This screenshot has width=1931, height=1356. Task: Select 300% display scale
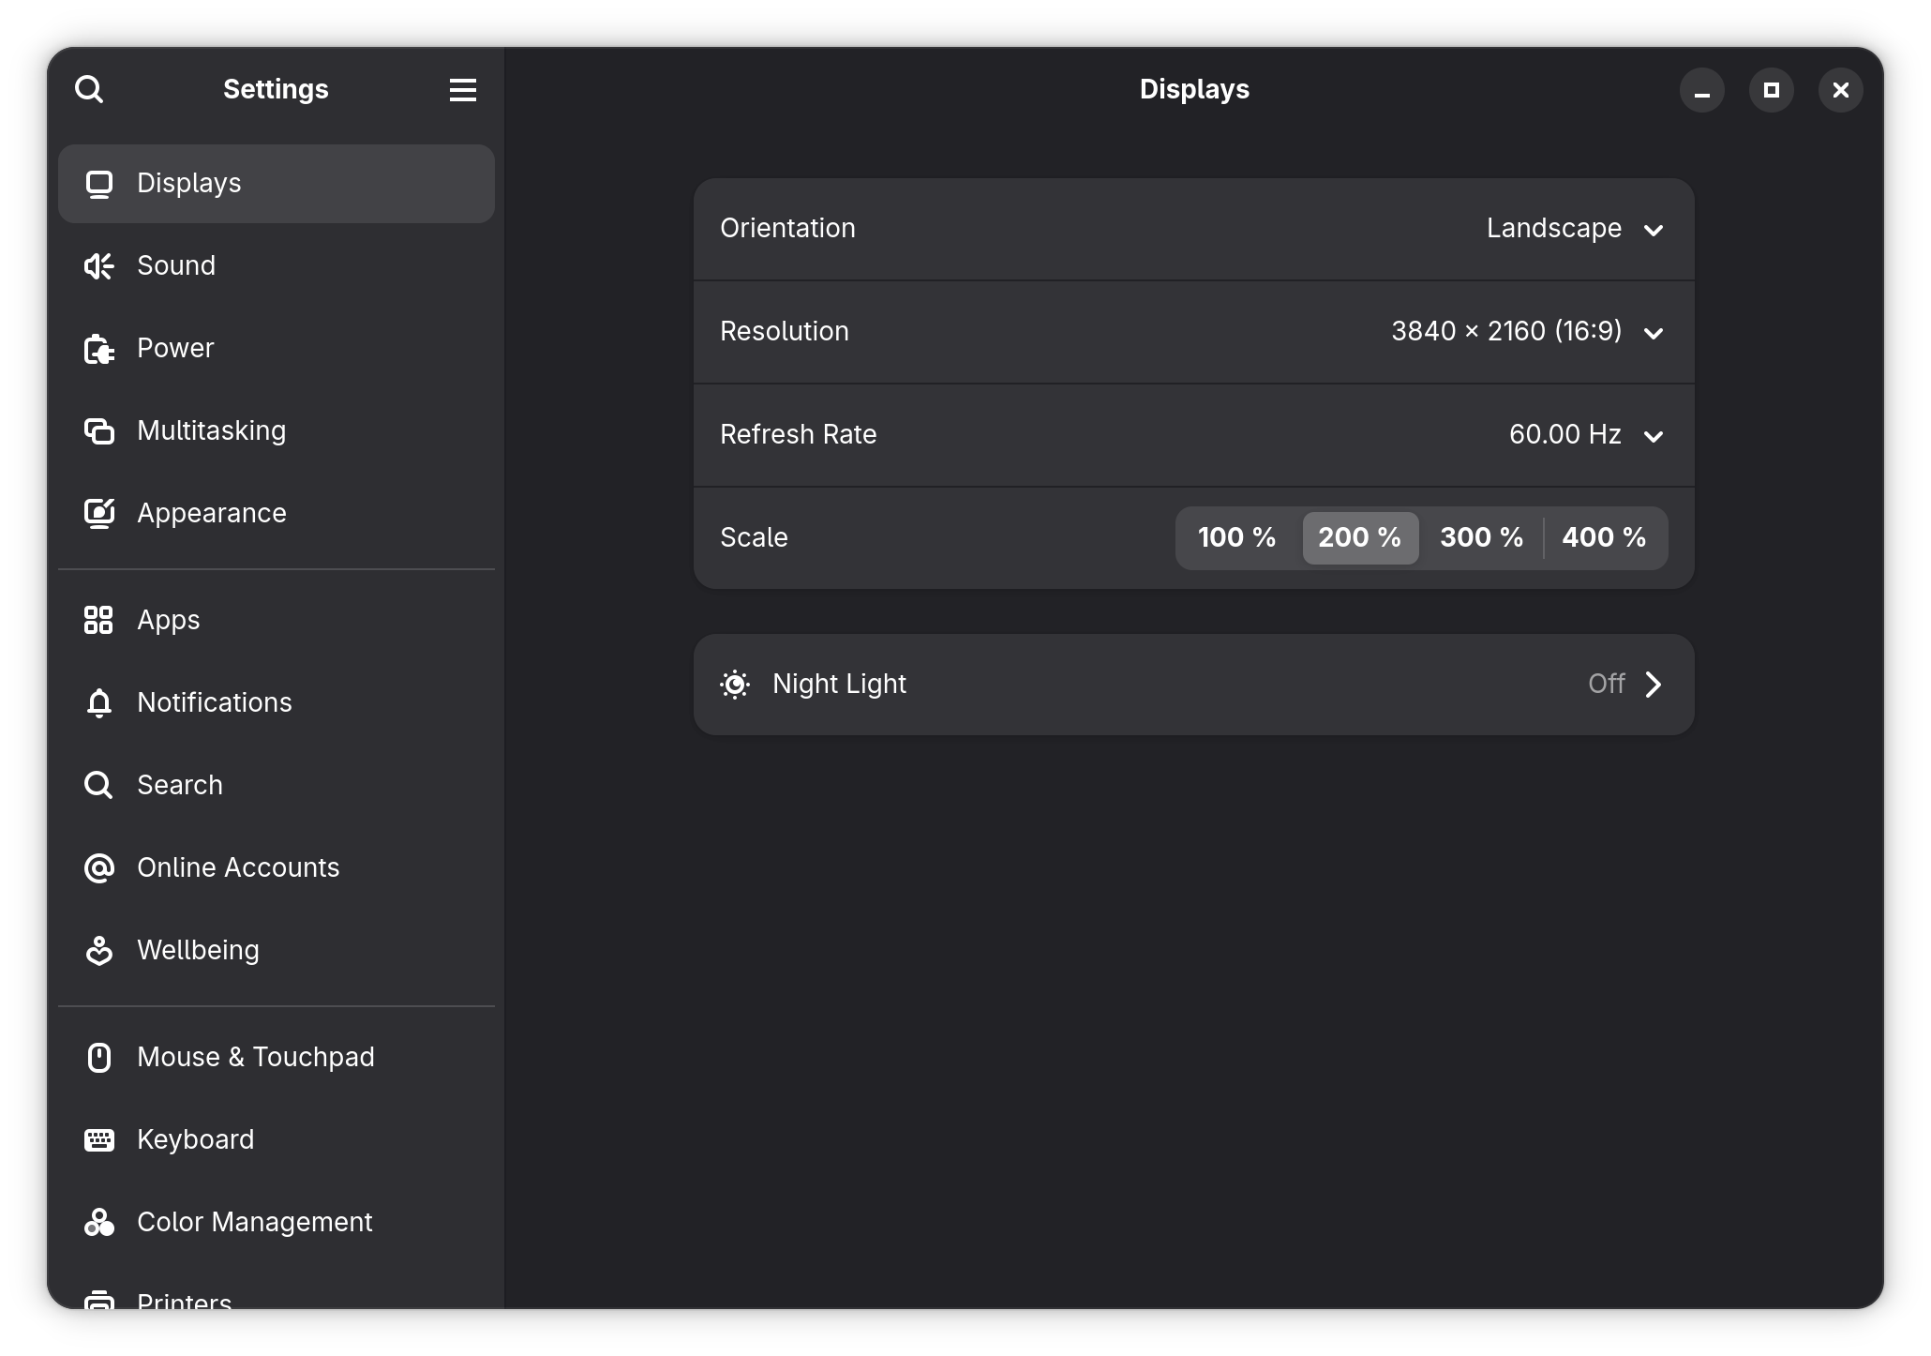pos(1481,537)
